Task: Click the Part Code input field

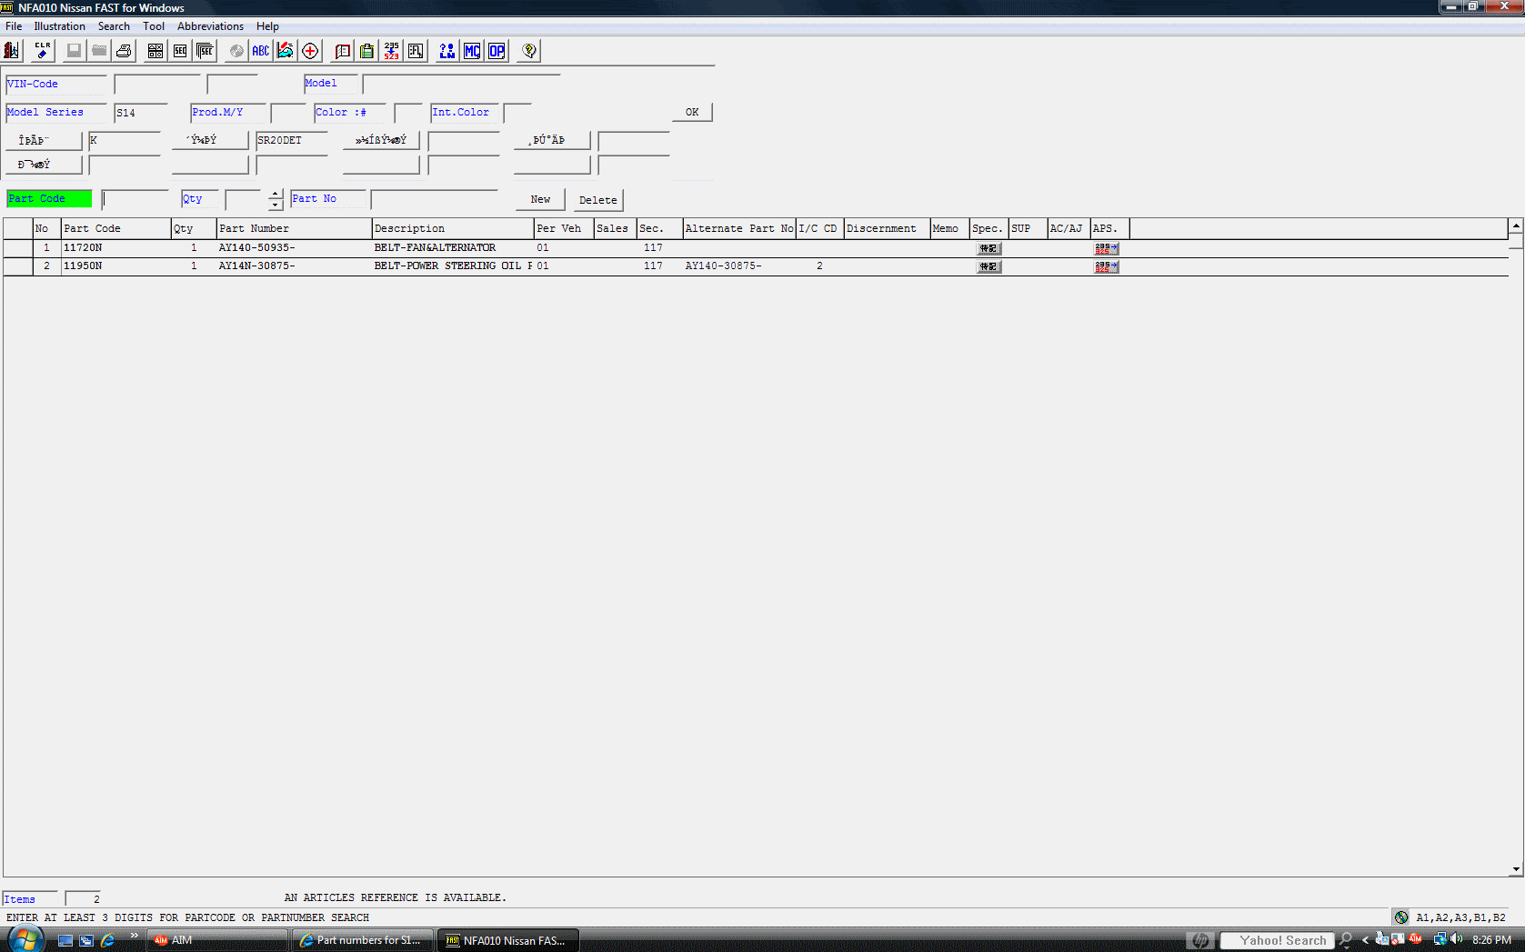Action: [x=135, y=199]
